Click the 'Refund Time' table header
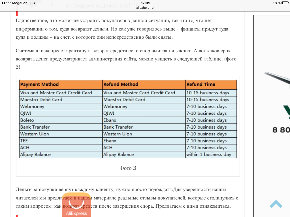 (211, 84)
